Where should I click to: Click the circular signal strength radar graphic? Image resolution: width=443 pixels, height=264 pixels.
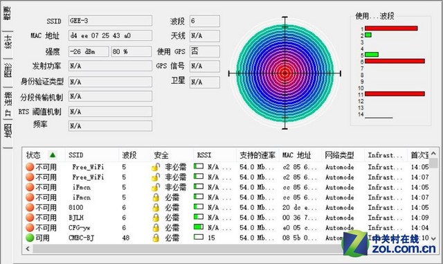click(x=284, y=73)
